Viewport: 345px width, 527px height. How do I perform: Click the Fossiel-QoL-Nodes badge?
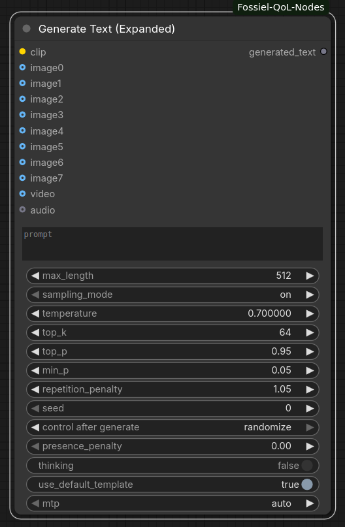point(281,7)
